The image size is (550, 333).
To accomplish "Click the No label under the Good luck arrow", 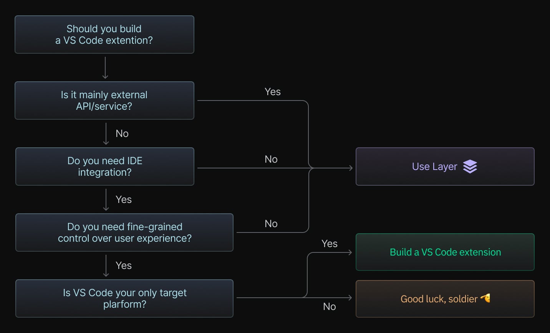I will pos(330,307).
